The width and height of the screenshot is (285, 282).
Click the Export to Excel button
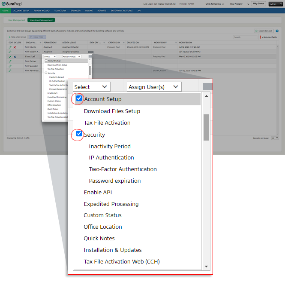click(264, 31)
